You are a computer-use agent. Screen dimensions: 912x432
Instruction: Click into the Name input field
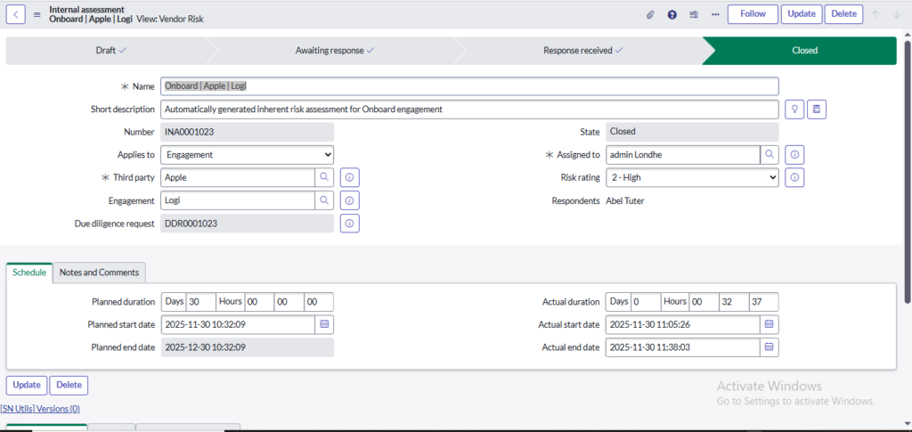coord(469,86)
